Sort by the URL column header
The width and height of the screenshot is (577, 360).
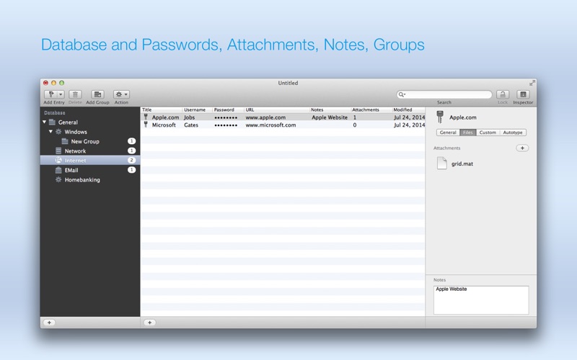coord(276,110)
